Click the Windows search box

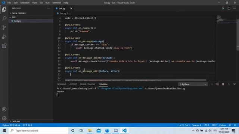pyautogui.click(x=38, y=131)
